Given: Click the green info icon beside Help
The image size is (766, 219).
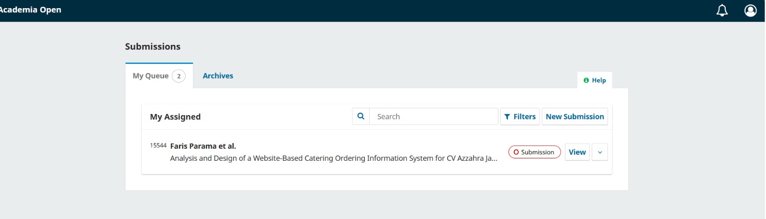Looking at the screenshot, I should (x=586, y=80).
